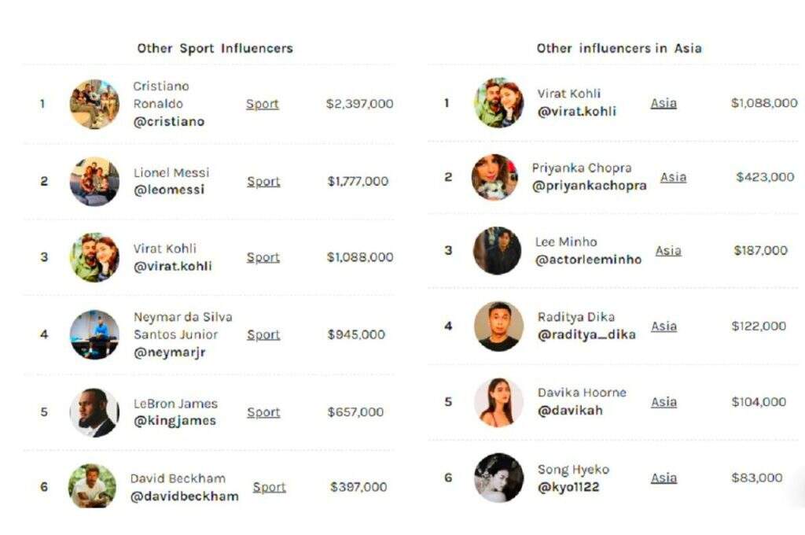The width and height of the screenshot is (805, 535).
Task: Click Cristiano Ronaldo's profile picture
Action: 94,104
